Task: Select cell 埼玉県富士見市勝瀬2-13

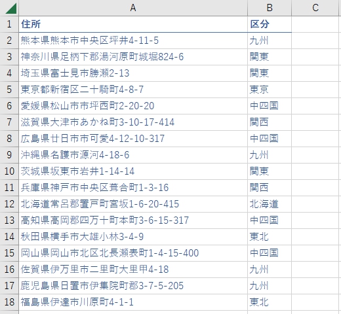Action: click(133, 73)
